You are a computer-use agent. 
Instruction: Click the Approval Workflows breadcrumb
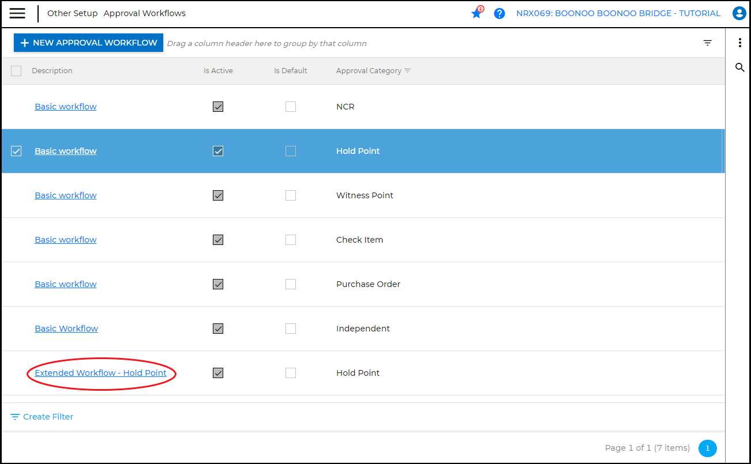point(145,13)
